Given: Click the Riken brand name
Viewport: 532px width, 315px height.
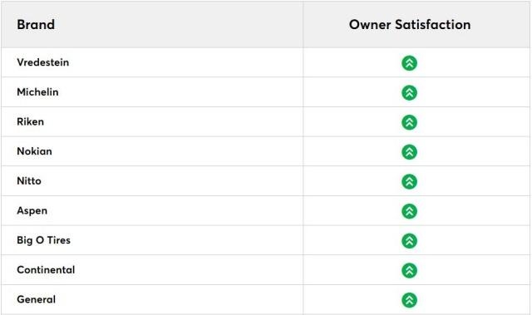Looking at the screenshot, I should click(x=31, y=121).
